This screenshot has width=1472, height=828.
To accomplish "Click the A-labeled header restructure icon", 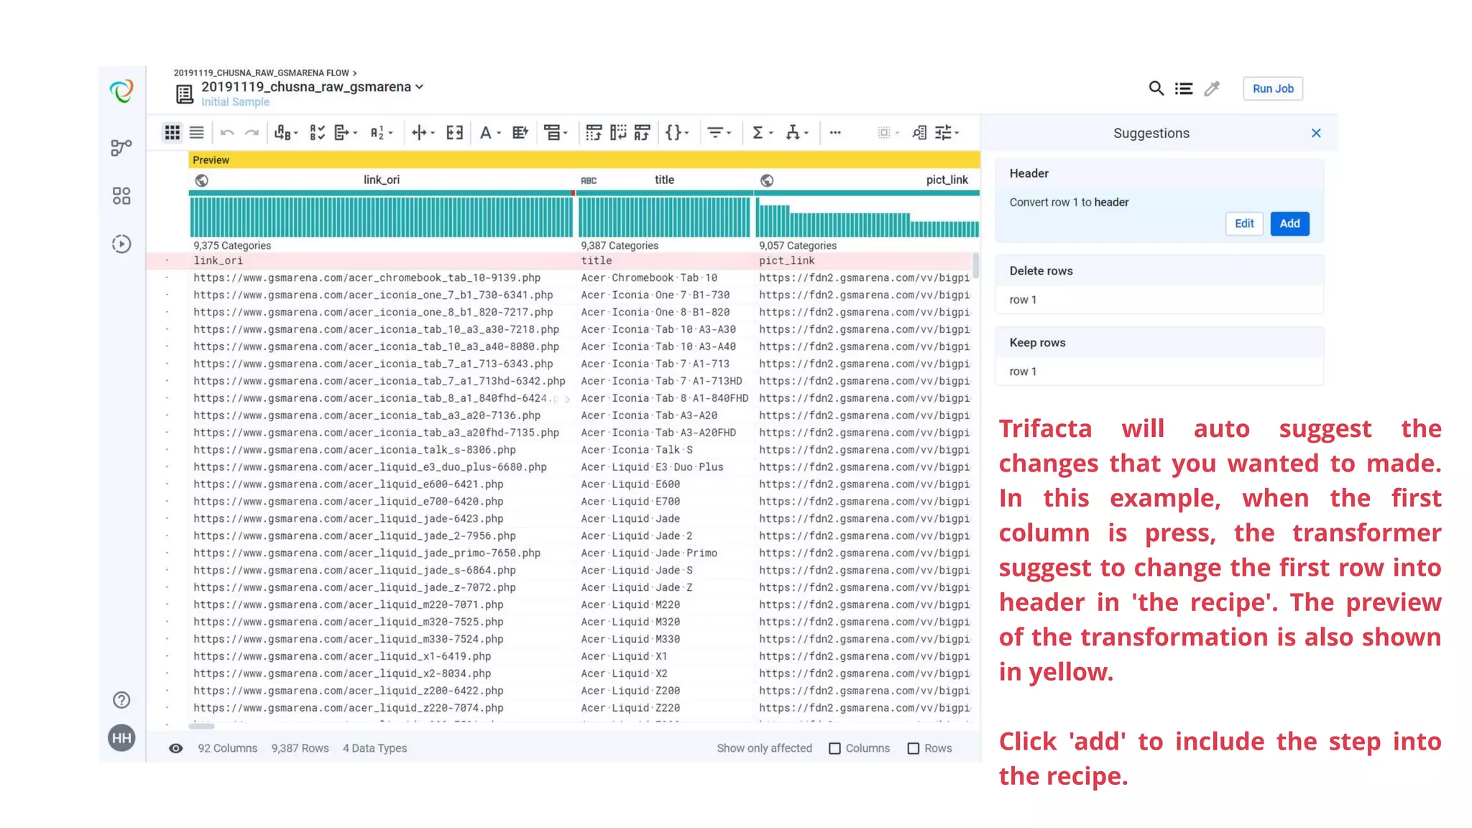I will [x=642, y=132].
